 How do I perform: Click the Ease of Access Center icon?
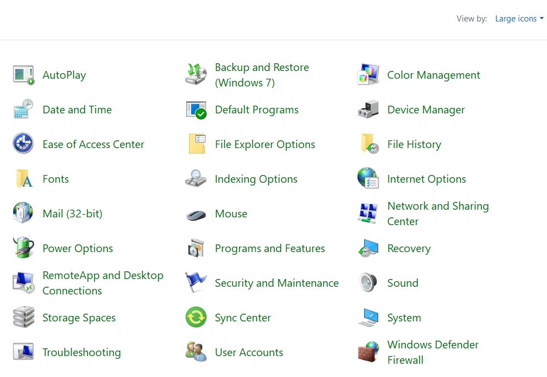(x=23, y=143)
